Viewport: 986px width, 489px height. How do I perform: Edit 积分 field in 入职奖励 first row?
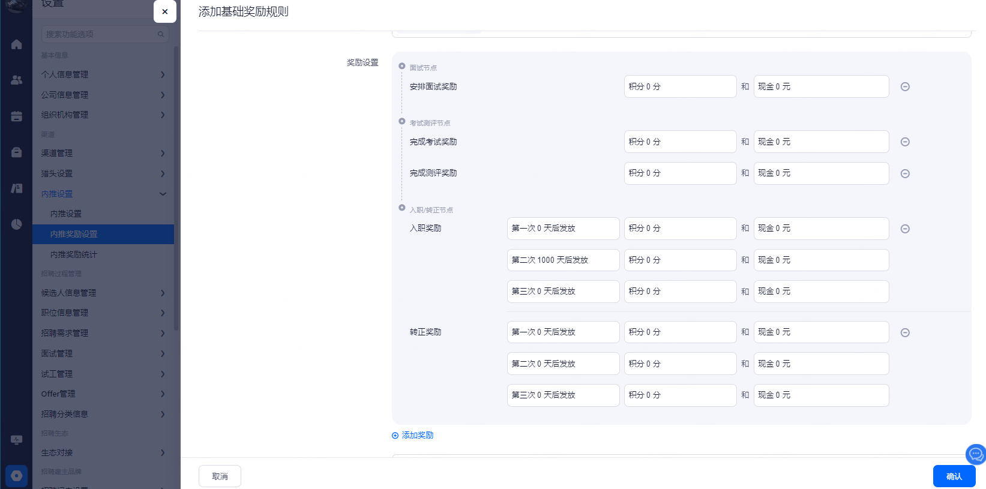tap(680, 229)
